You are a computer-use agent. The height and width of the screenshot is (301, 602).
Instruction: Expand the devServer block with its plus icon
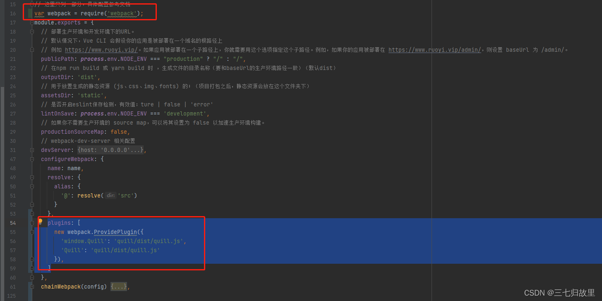click(32, 149)
